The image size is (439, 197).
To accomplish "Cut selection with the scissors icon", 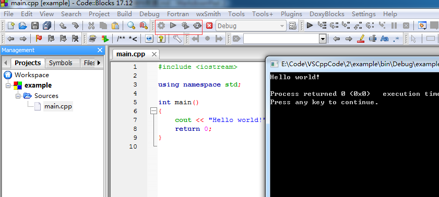I will click(91, 26).
